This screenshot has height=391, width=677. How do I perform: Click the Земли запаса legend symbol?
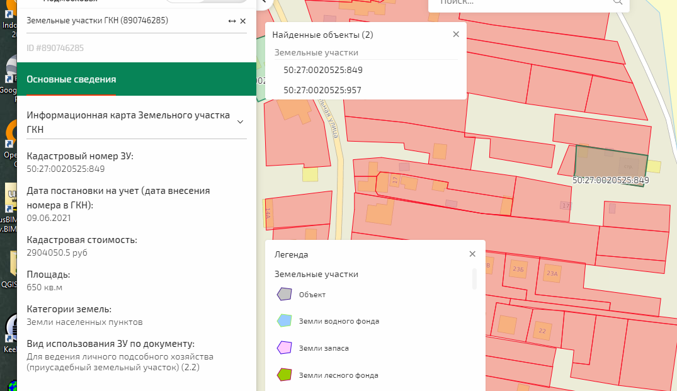pos(284,348)
